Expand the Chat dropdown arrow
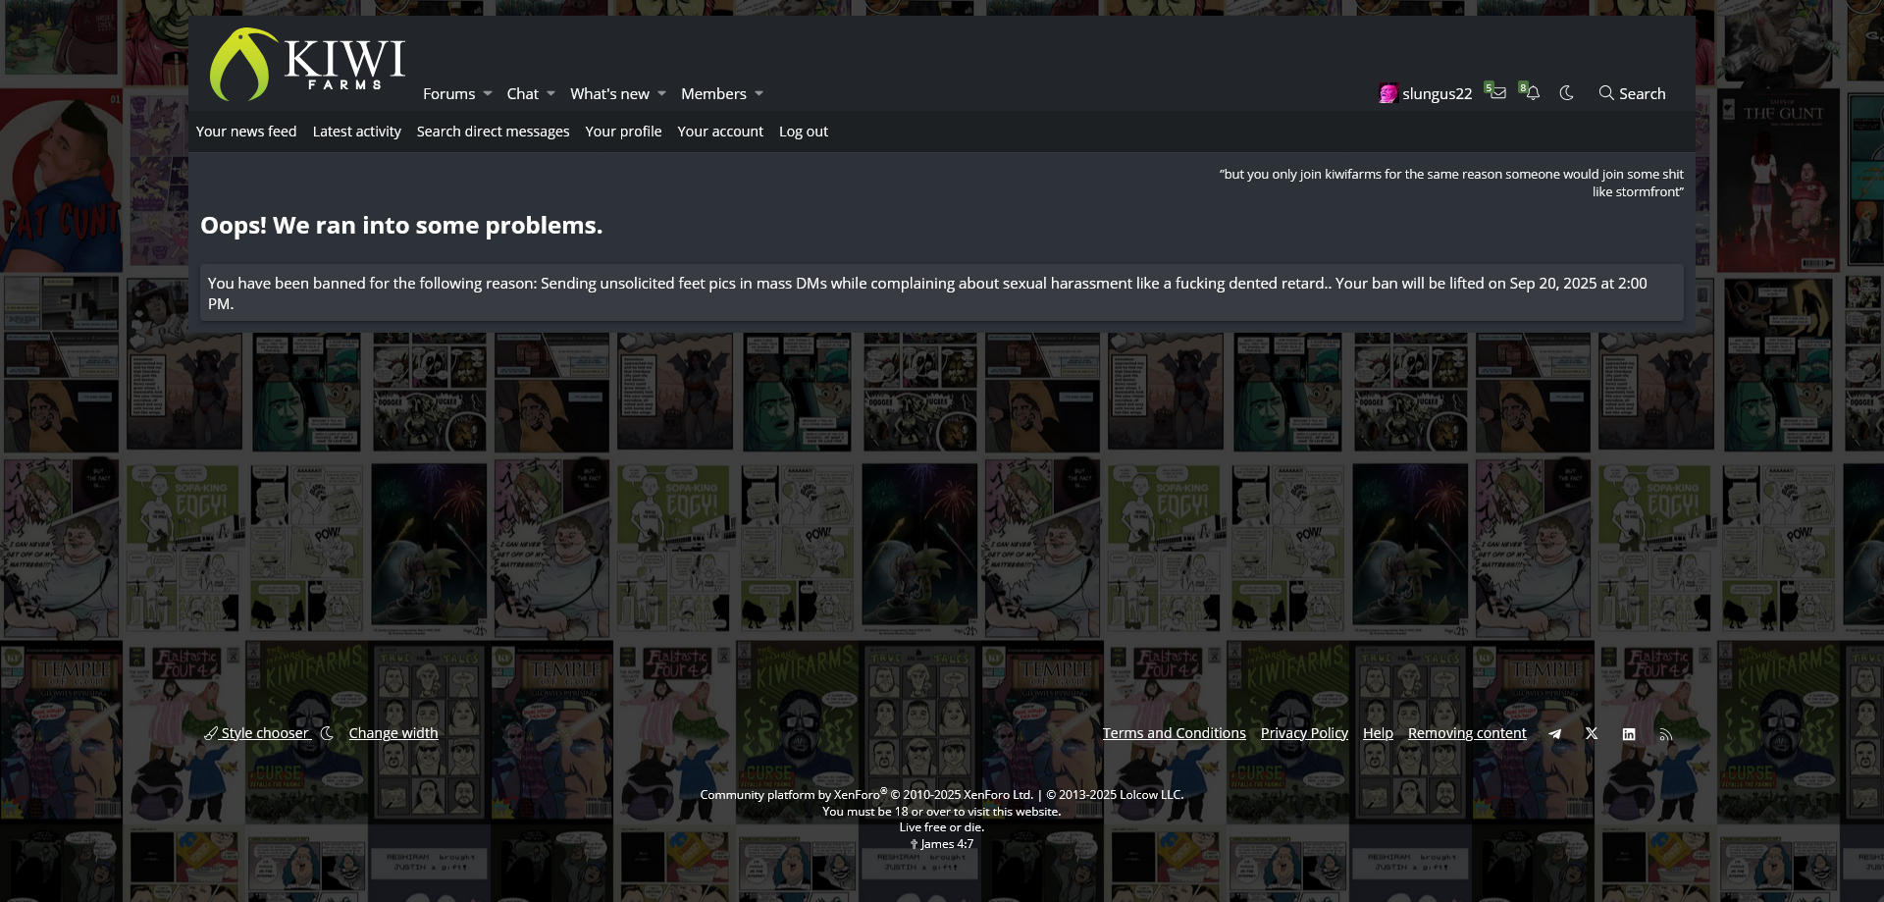Viewport: 1884px width, 902px height. [x=550, y=94]
